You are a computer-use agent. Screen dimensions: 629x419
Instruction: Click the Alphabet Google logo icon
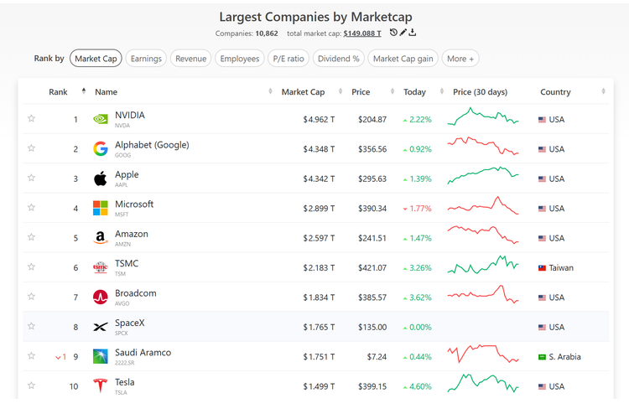tap(101, 149)
